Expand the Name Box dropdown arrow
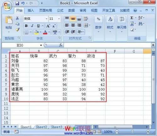The image size is (157, 136). tap(41, 45)
